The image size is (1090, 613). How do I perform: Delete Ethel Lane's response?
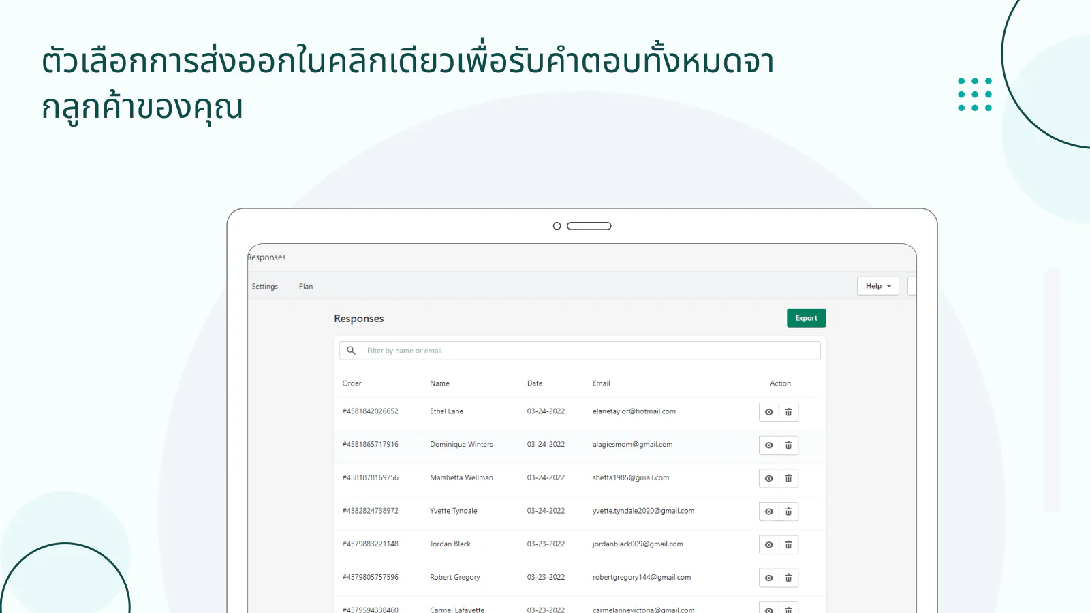788,412
